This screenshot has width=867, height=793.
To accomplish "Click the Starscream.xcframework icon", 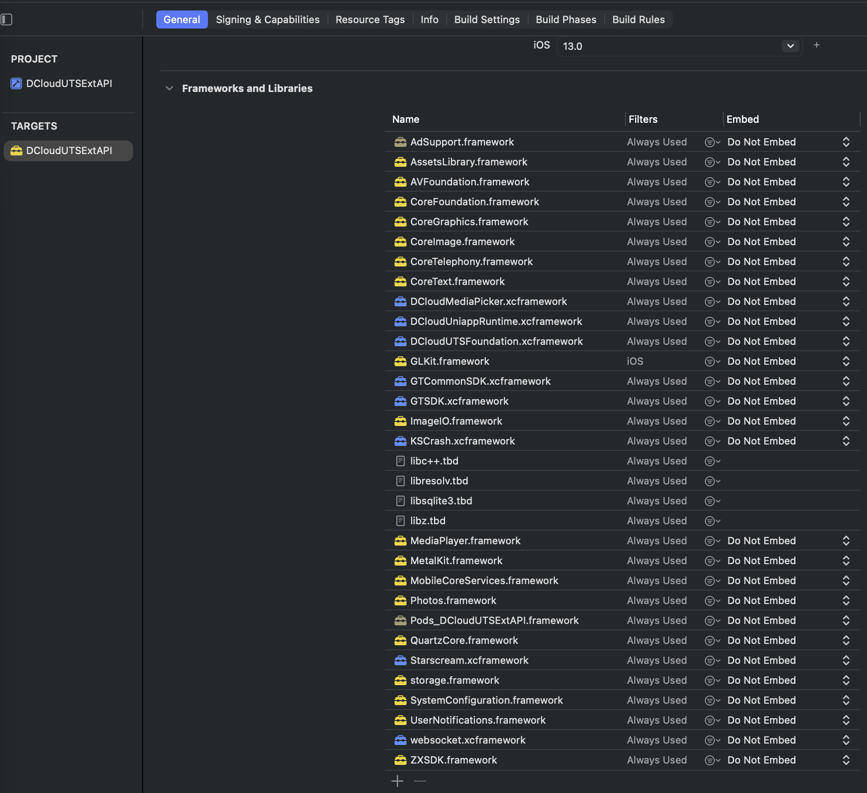I will (400, 660).
